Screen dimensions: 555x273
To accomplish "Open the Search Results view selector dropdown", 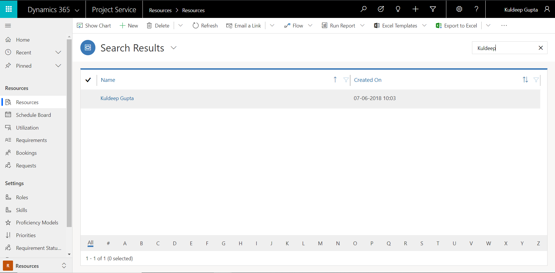I will point(174,48).
